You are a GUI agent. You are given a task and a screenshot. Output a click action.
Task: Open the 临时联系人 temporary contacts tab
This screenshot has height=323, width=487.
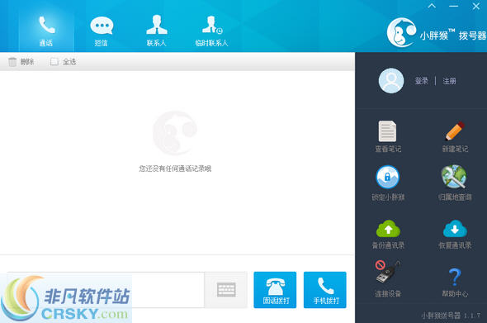[x=212, y=31]
